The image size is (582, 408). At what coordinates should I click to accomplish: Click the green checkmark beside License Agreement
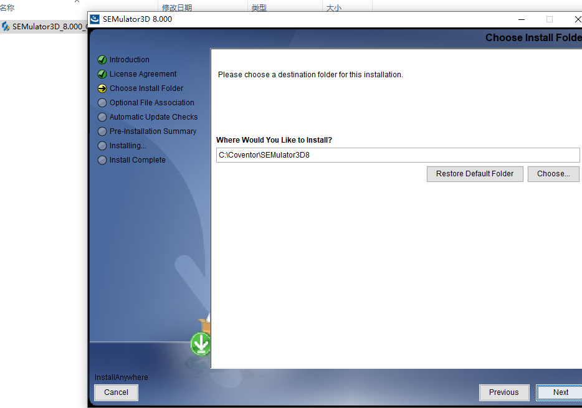[102, 74]
